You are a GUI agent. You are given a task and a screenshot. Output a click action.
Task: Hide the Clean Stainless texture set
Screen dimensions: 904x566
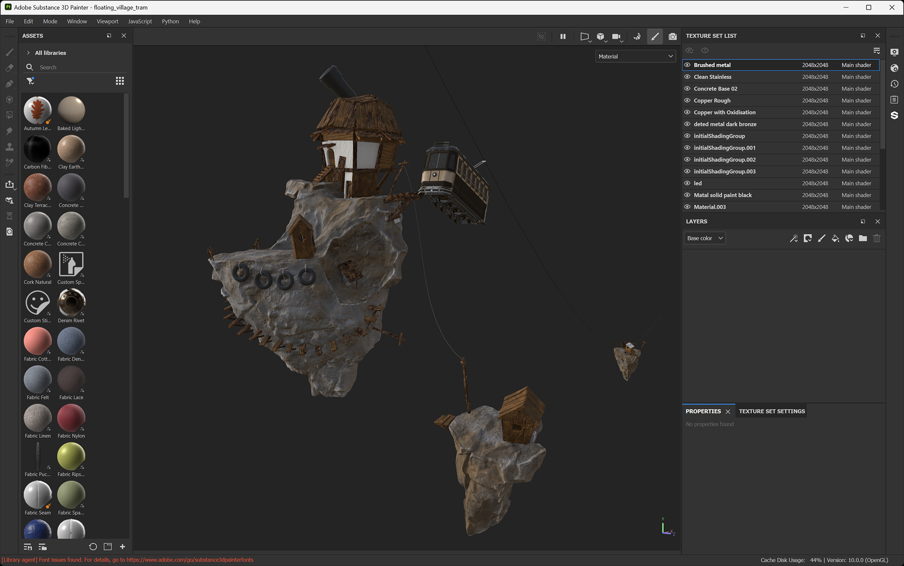click(x=687, y=77)
